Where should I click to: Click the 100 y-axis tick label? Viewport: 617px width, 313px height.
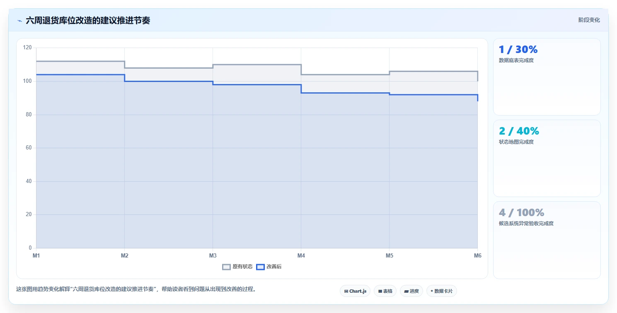point(27,81)
